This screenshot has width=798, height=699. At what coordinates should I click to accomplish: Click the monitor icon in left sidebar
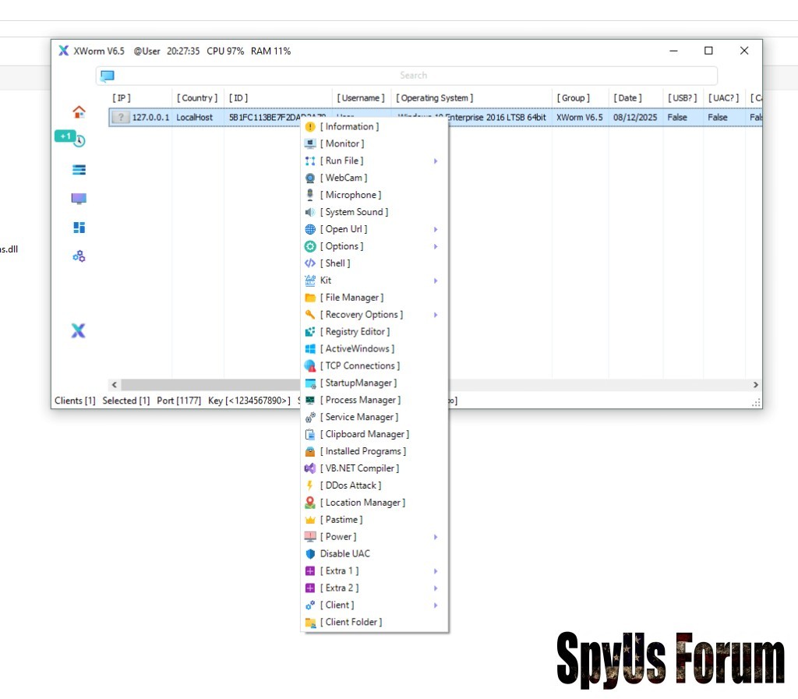79,199
